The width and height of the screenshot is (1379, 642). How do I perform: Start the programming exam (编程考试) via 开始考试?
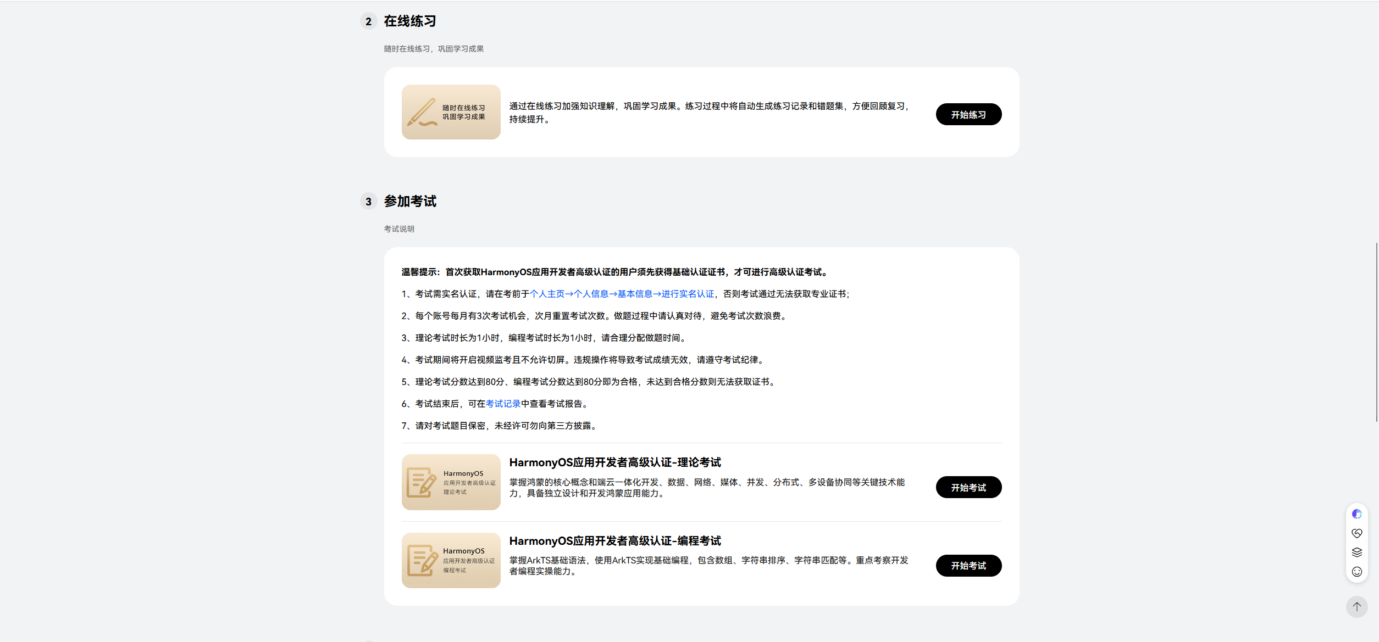click(968, 566)
